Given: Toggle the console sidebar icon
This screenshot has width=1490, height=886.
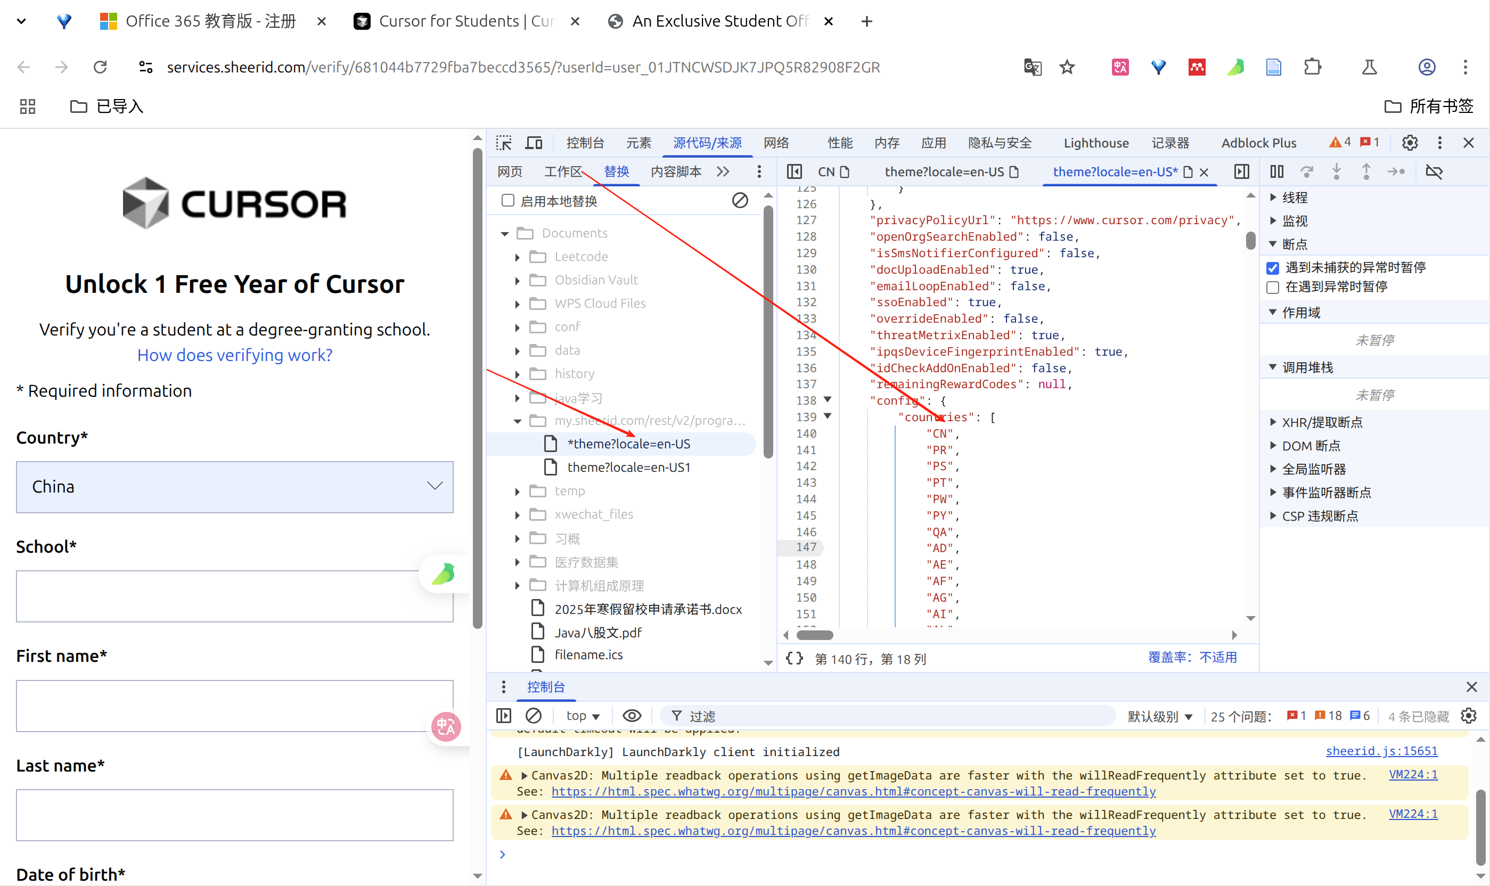Looking at the screenshot, I should coord(504,715).
